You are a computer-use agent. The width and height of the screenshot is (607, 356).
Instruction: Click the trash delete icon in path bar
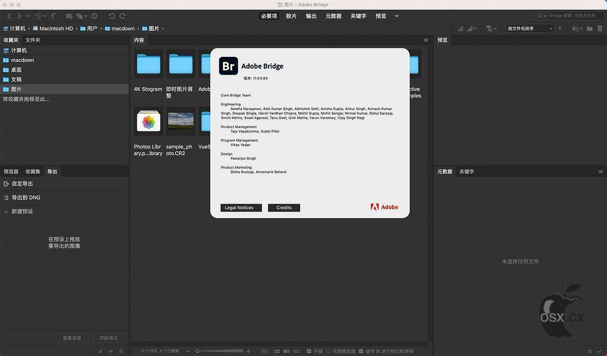(x=600, y=28)
